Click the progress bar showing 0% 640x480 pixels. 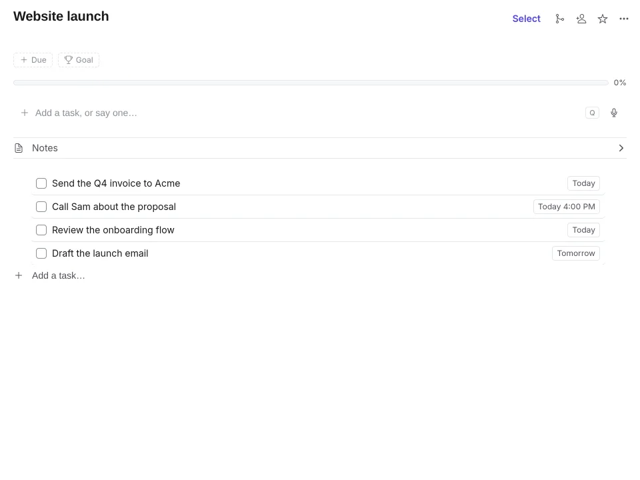pos(311,83)
